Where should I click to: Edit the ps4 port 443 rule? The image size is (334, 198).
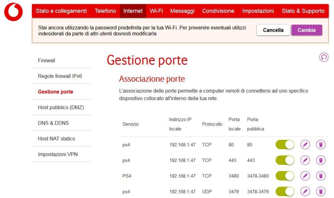click(x=305, y=160)
